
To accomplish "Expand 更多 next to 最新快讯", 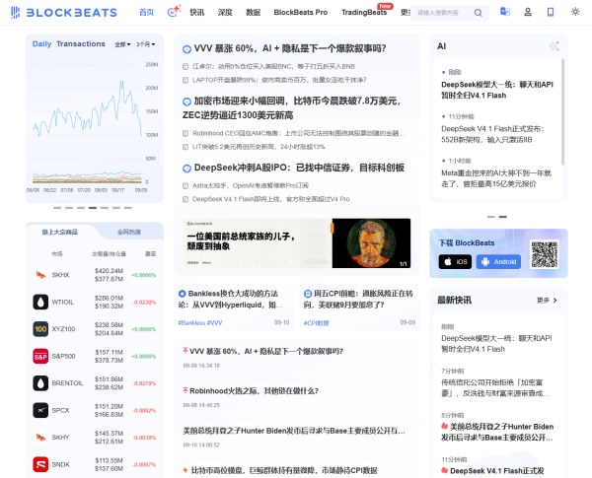I will [547, 301].
